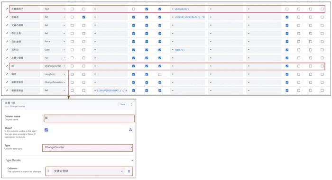The image size is (332, 180).
Task: Tick the unchecked Show box in Text row
Action: (133, 9)
